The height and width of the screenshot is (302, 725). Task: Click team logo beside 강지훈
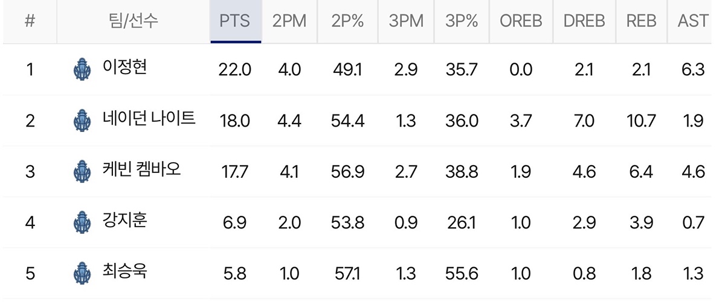(x=80, y=222)
